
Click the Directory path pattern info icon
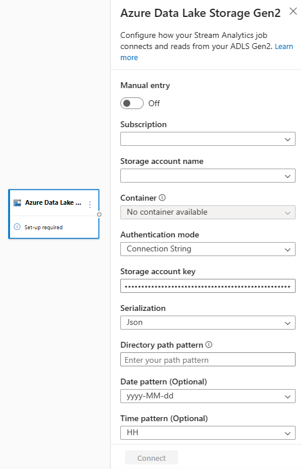click(209, 345)
